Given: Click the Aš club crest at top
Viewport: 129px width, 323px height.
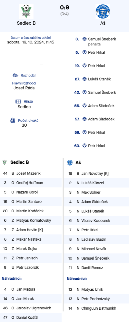Looking at the screenshot, I should (x=103, y=11).
